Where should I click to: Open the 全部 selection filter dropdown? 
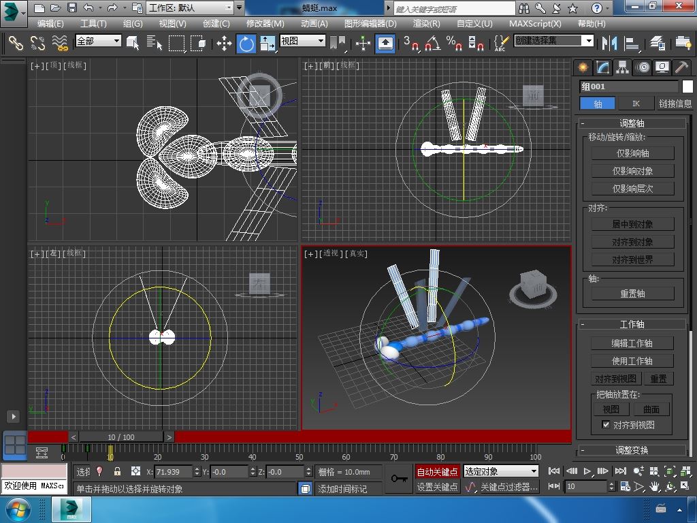point(98,41)
